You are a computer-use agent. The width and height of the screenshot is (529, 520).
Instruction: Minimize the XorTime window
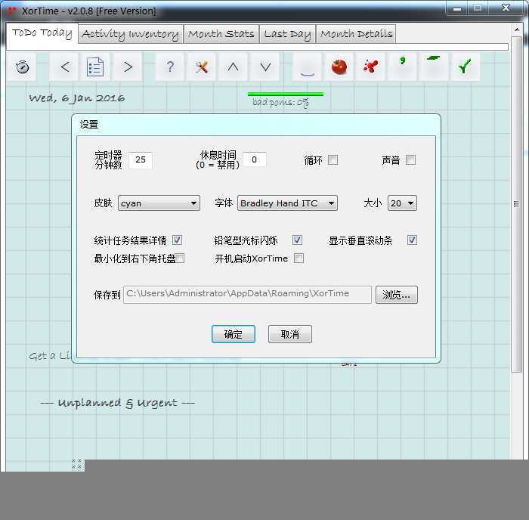coord(457,9)
